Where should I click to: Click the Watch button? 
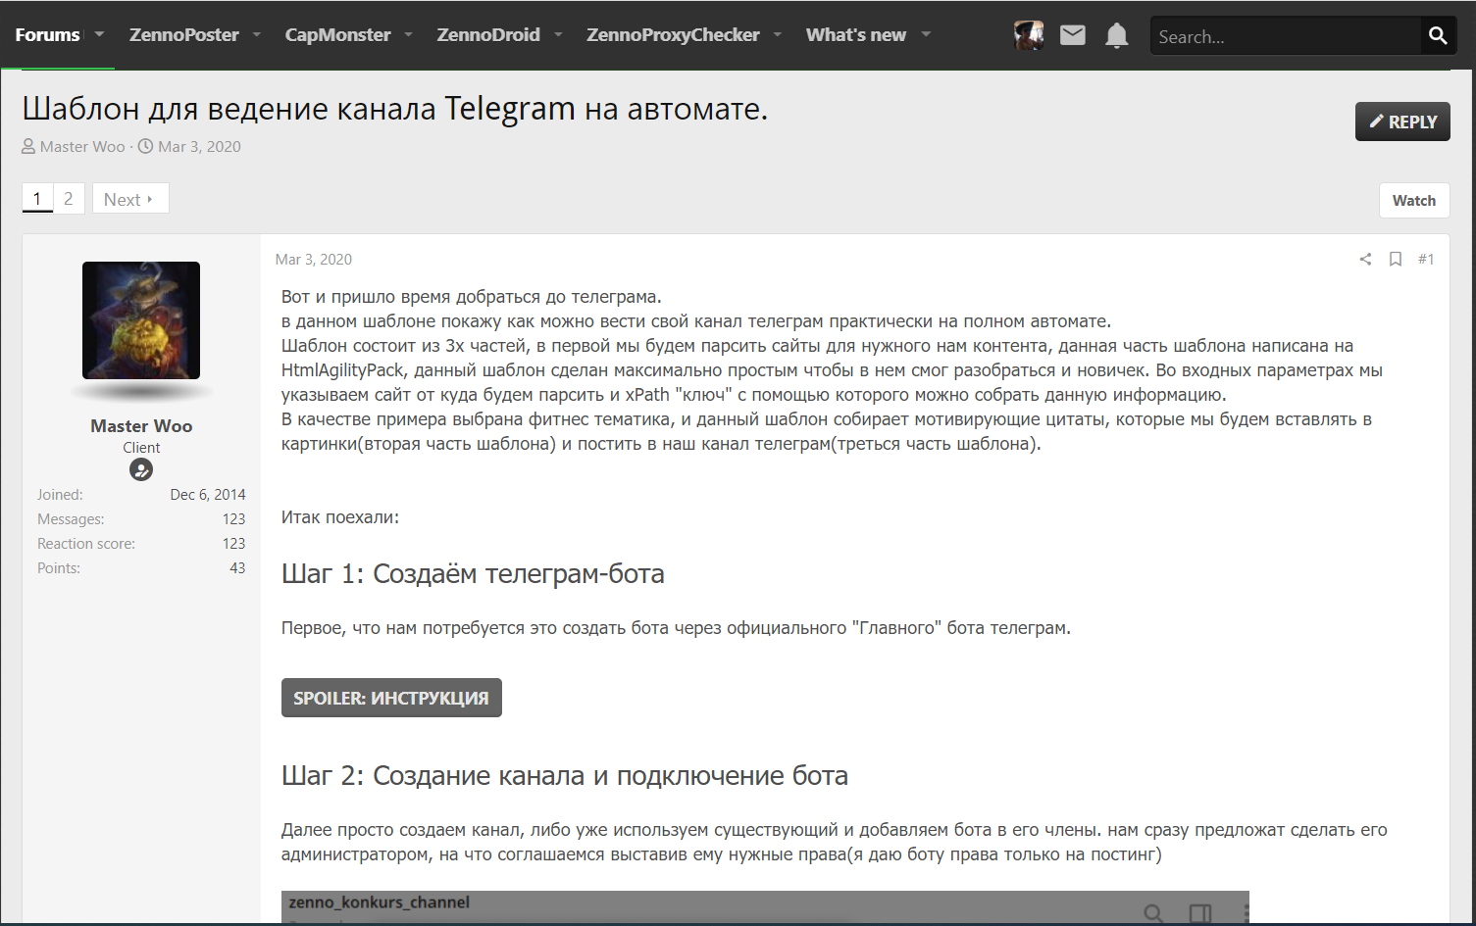point(1414,200)
